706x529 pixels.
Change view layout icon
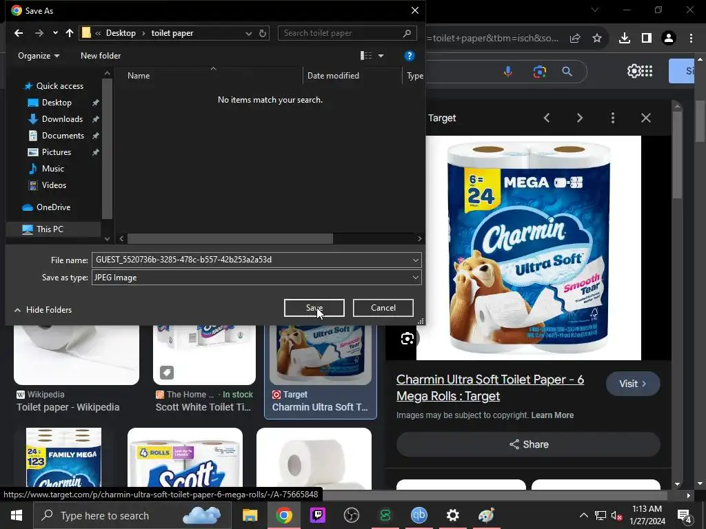pyautogui.click(x=366, y=56)
